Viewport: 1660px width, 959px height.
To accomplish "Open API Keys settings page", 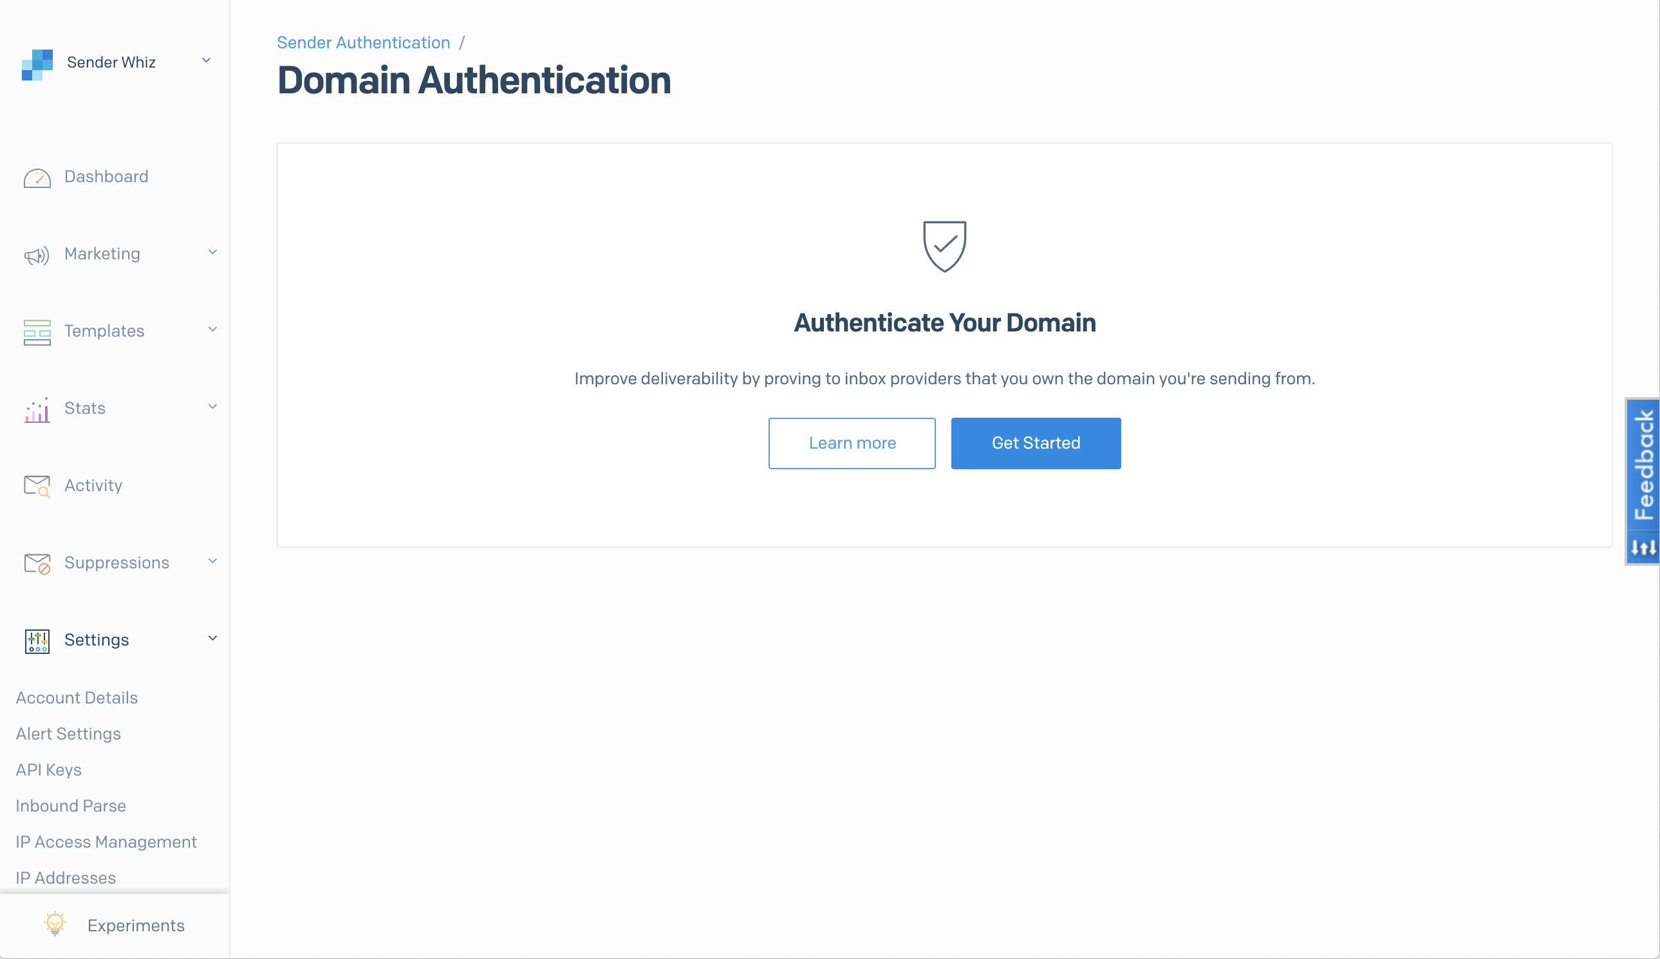I will (x=49, y=769).
